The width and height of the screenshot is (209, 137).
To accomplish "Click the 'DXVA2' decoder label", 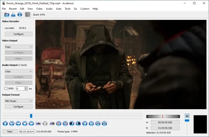I will (x=23, y=28).
